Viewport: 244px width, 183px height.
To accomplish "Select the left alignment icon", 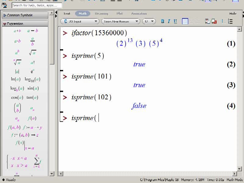I will 185,21.
